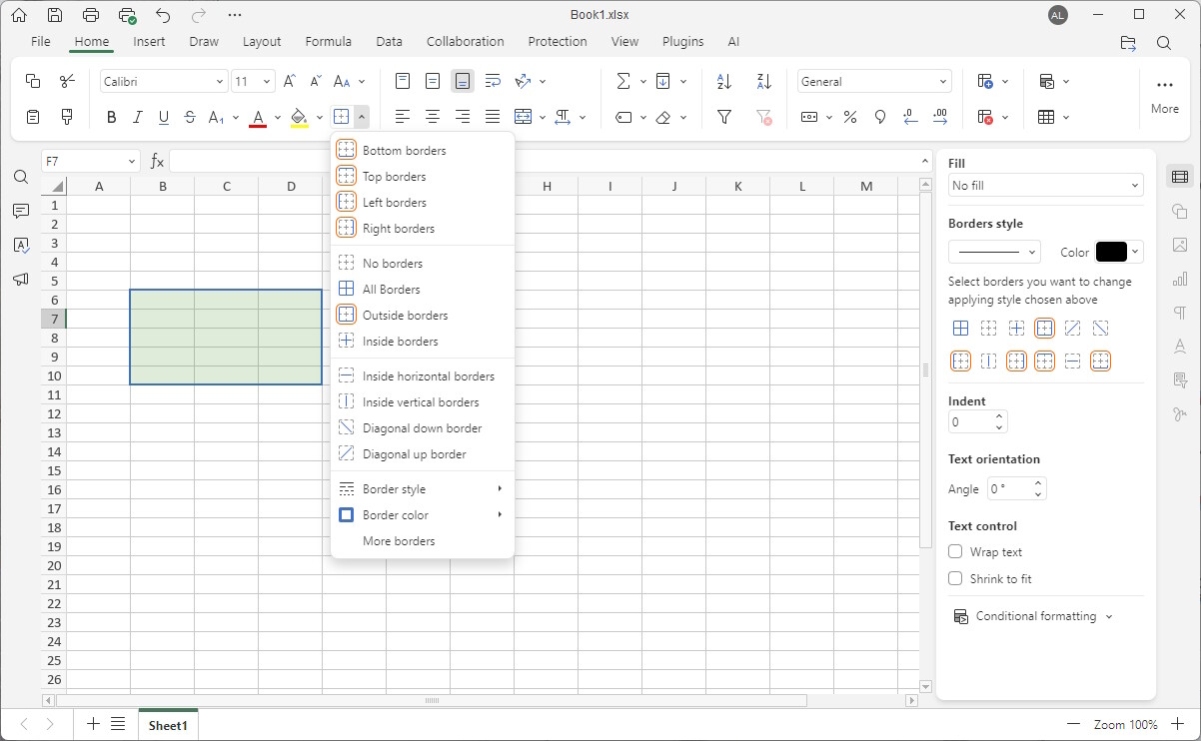Open the Fill dropdown in right panel
This screenshot has width=1201, height=741.
(1045, 186)
